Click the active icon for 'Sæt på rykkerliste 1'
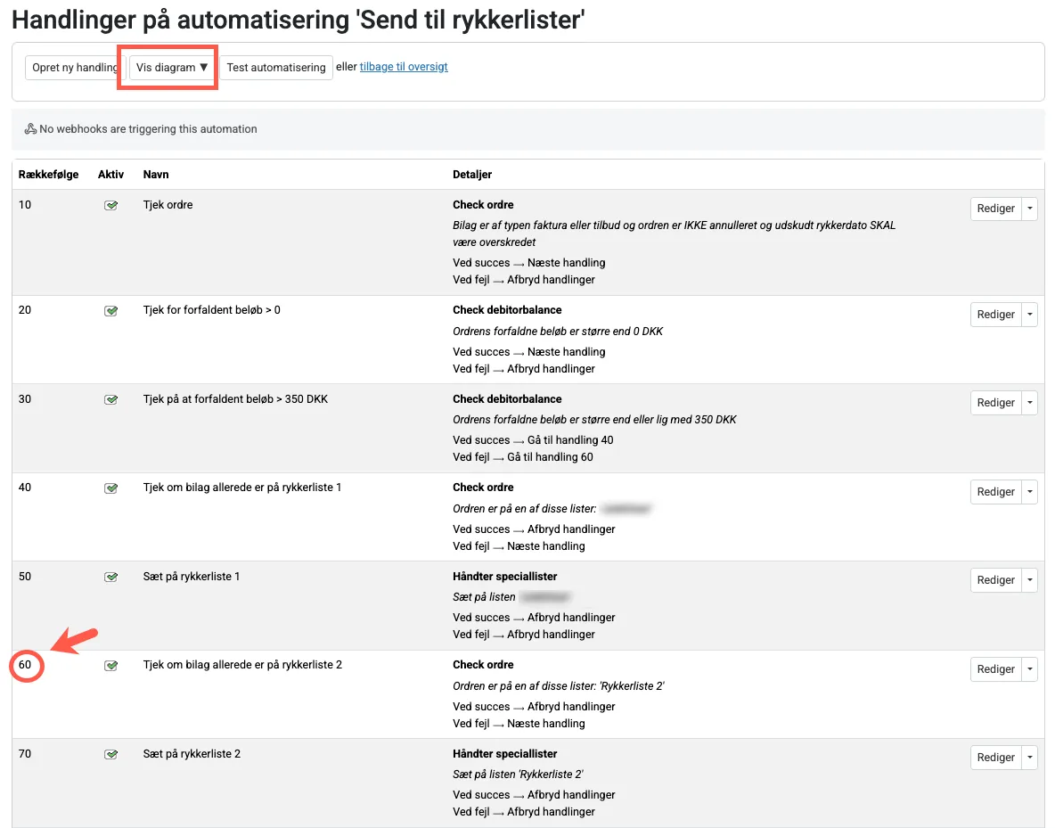 tap(110, 577)
